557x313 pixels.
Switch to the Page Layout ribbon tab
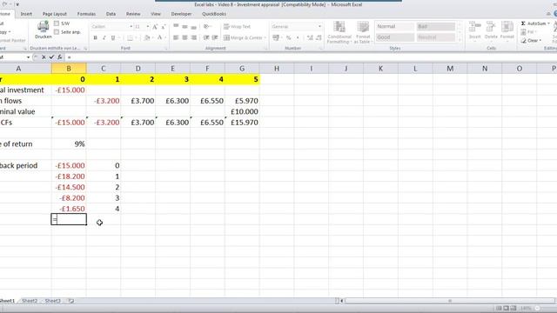(55, 14)
